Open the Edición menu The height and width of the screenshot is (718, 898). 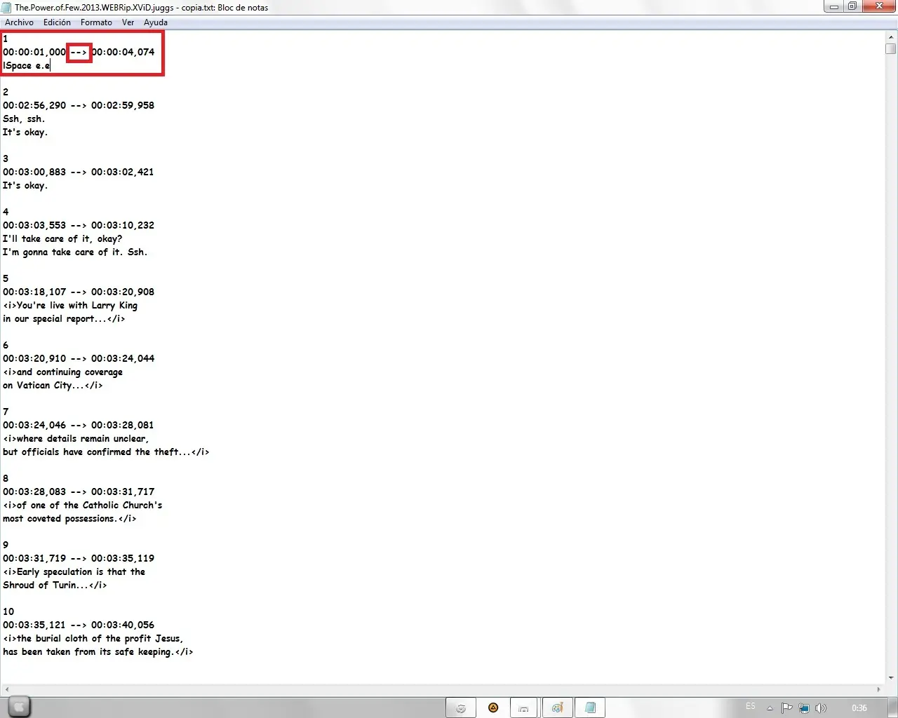pyautogui.click(x=57, y=22)
